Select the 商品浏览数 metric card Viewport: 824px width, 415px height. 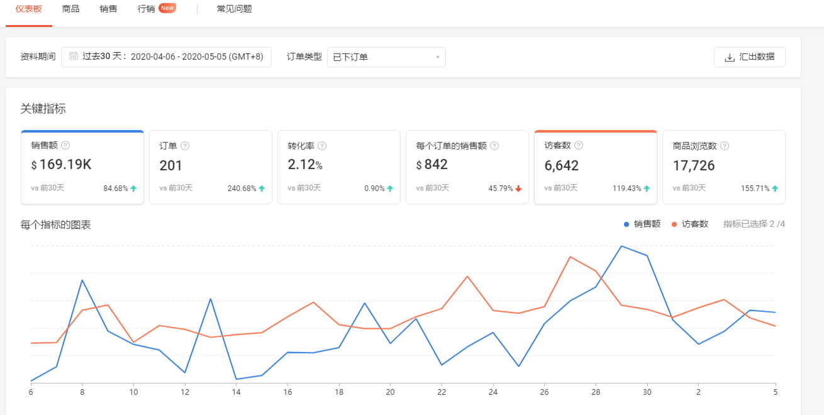coord(723,167)
